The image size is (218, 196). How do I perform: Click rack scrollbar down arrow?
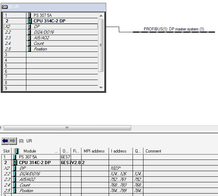(101, 87)
